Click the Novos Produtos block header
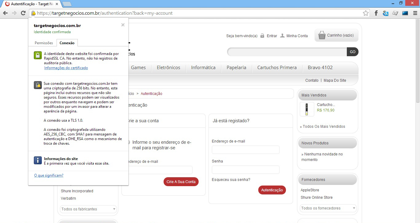This screenshot has width=420, height=223. (x=327, y=143)
